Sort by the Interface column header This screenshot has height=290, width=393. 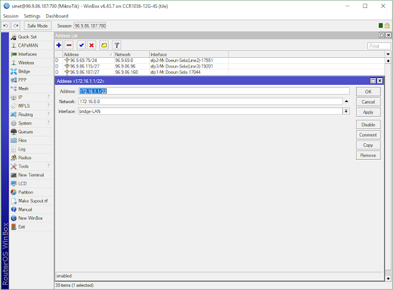[189, 54]
